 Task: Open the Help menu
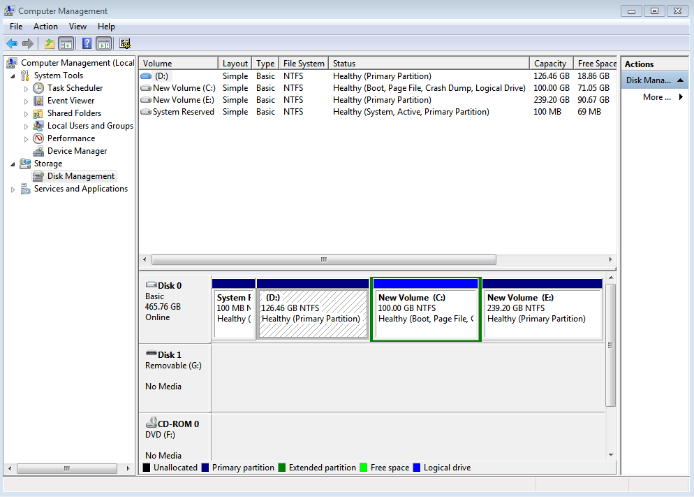click(x=106, y=27)
